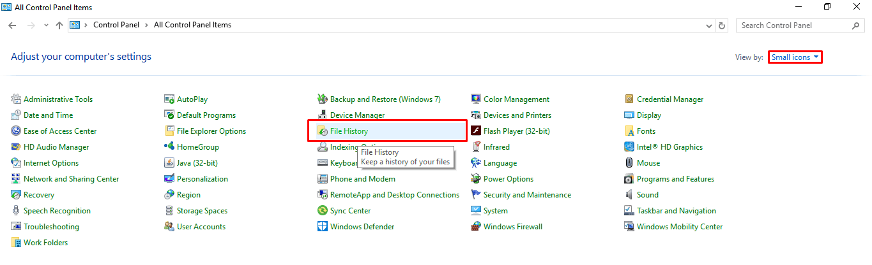Click the File History icon
Viewport: 872px width, 265px height.
click(323, 131)
